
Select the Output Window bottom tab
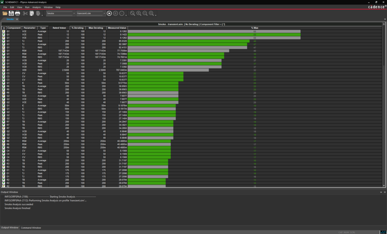coord(9,228)
